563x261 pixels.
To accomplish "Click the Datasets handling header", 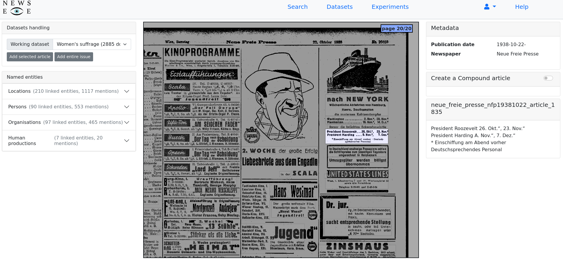I will tap(69, 28).
